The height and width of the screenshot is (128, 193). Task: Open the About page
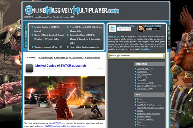139,99
